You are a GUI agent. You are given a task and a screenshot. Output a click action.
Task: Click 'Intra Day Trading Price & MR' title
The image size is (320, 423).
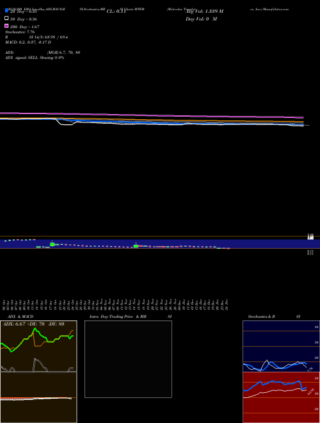click(118, 317)
